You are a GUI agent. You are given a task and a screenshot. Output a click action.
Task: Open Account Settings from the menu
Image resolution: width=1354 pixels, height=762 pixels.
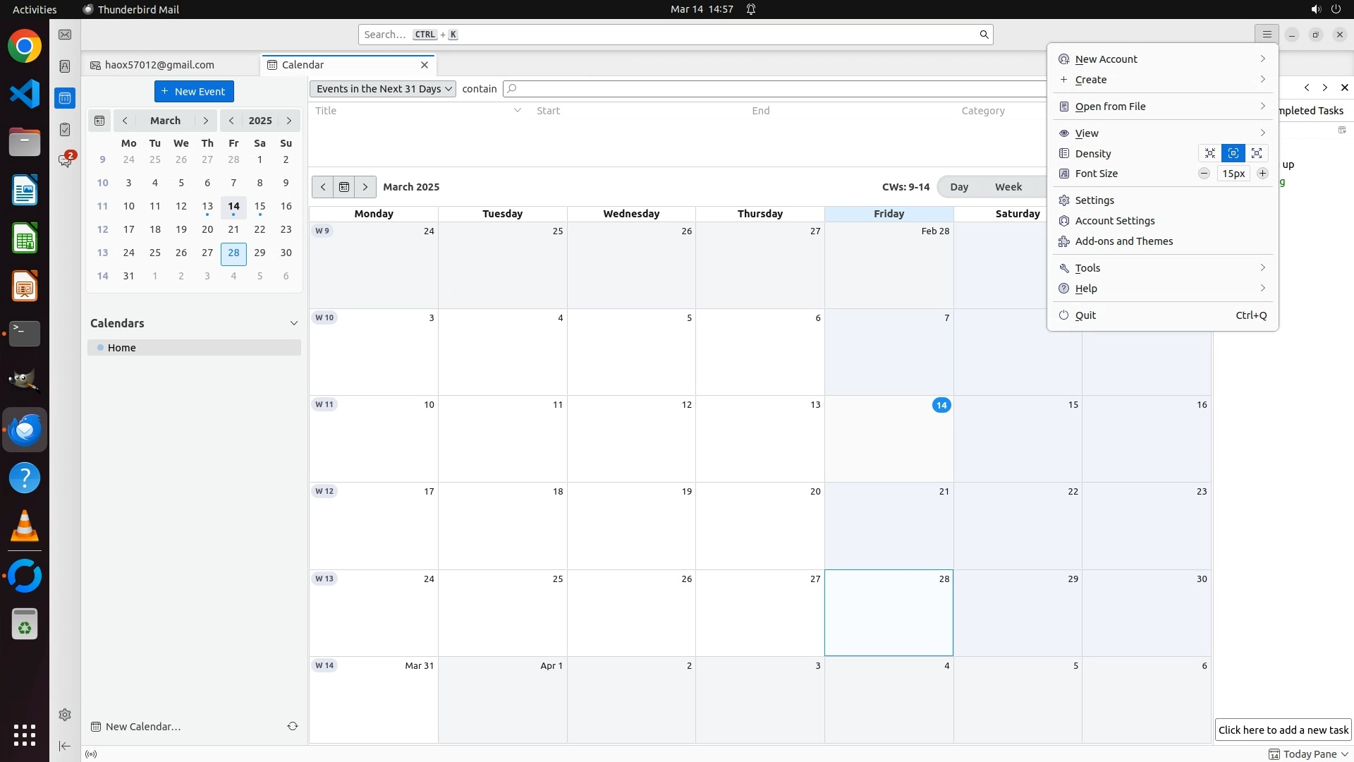(1114, 221)
